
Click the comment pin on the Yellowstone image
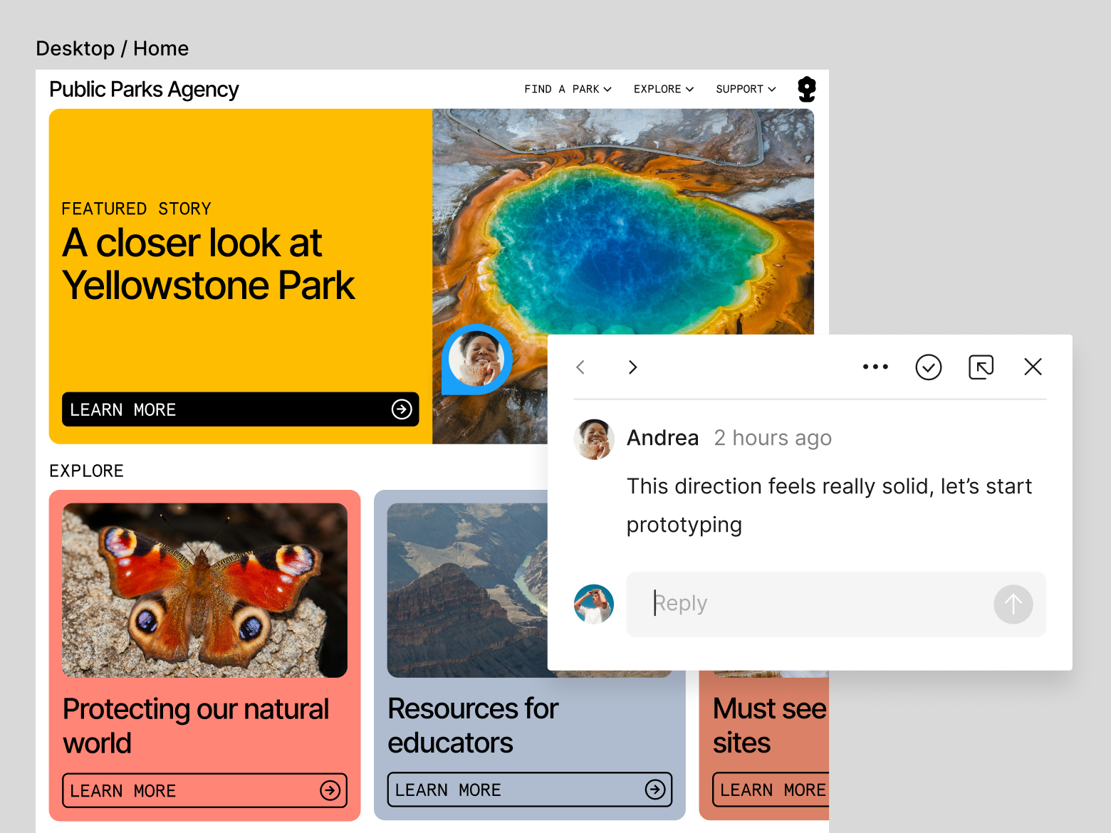pyautogui.click(x=476, y=360)
